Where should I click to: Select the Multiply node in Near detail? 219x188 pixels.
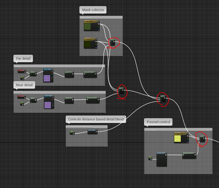pyautogui.click(x=33, y=100)
